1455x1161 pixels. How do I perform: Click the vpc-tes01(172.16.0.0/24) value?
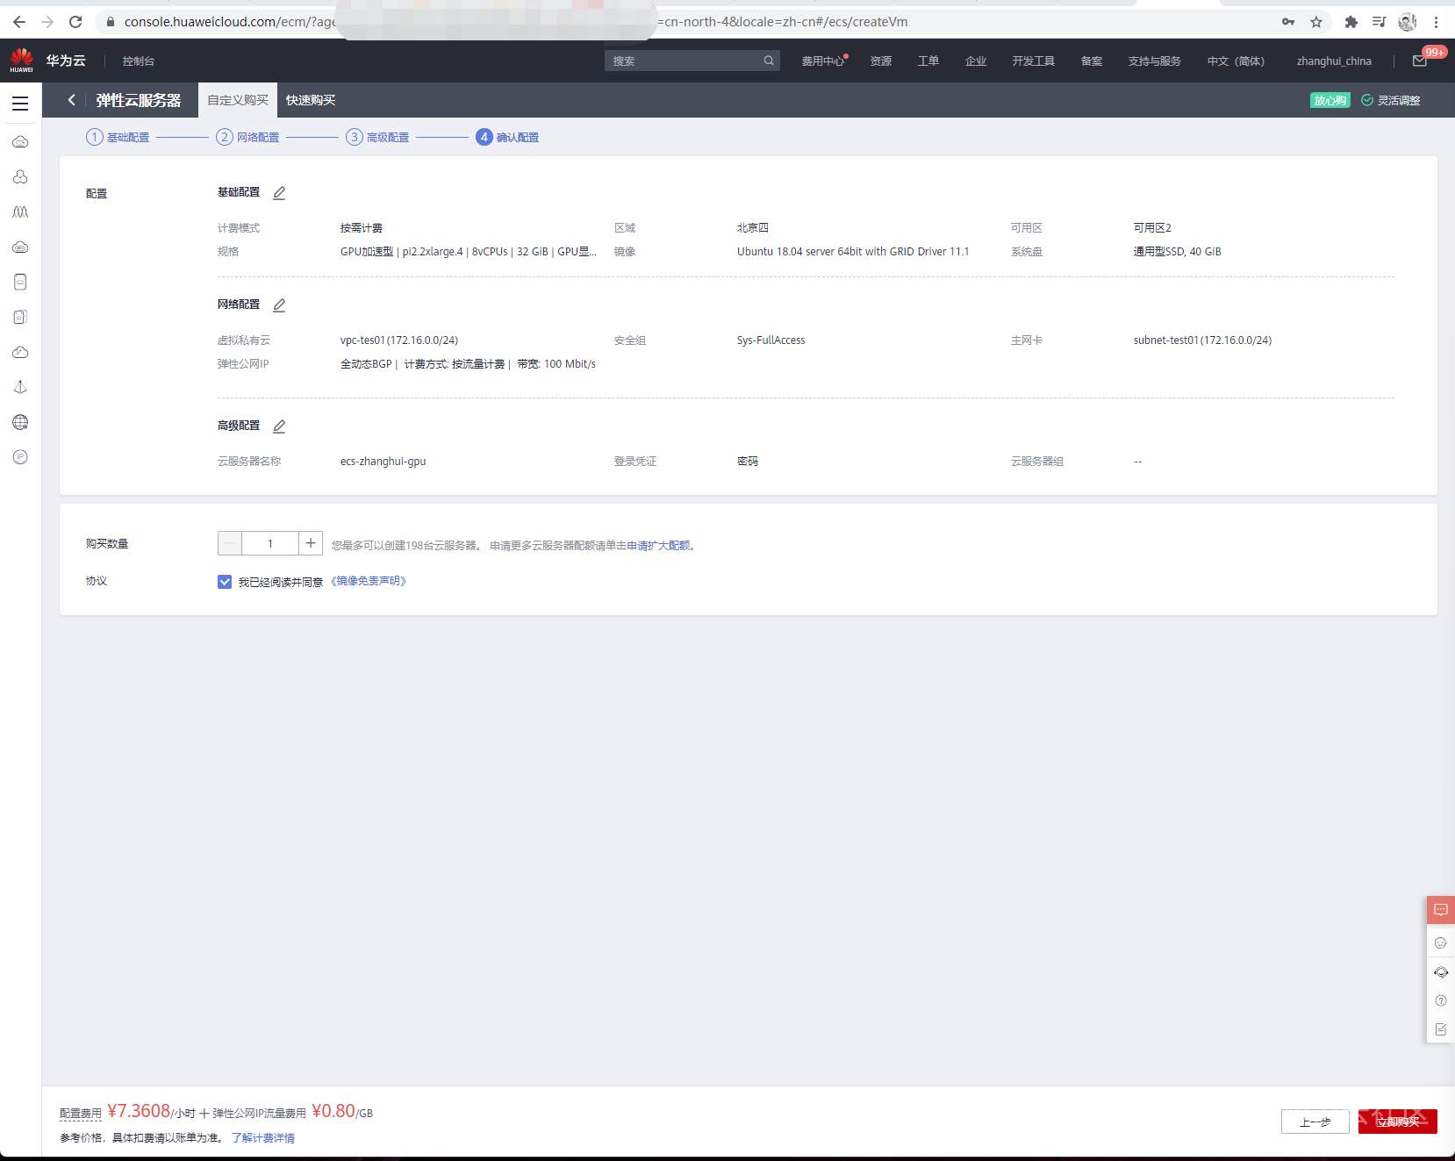399,340
